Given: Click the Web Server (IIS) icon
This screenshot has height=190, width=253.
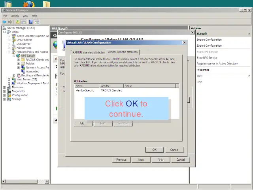Looking at the screenshot, I should pyautogui.click(x=14, y=79).
